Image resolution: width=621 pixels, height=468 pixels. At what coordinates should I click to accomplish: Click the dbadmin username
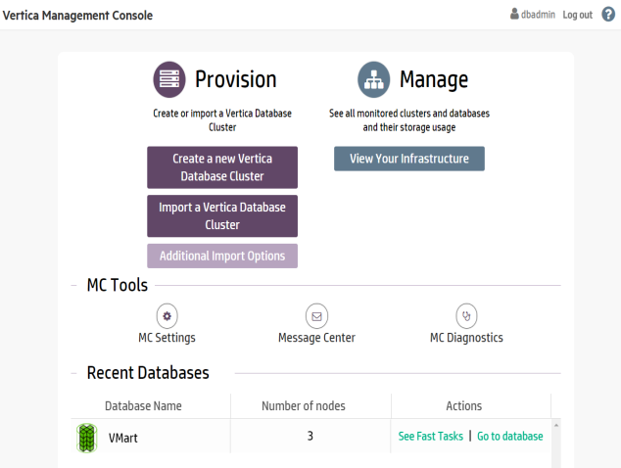pyautogui.click(x=538, y=15)
